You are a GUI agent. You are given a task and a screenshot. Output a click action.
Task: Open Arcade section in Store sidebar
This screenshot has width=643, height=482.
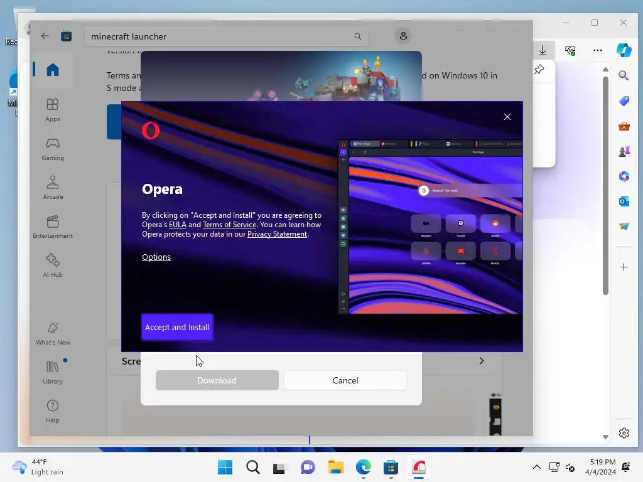[x=53, y=188]
